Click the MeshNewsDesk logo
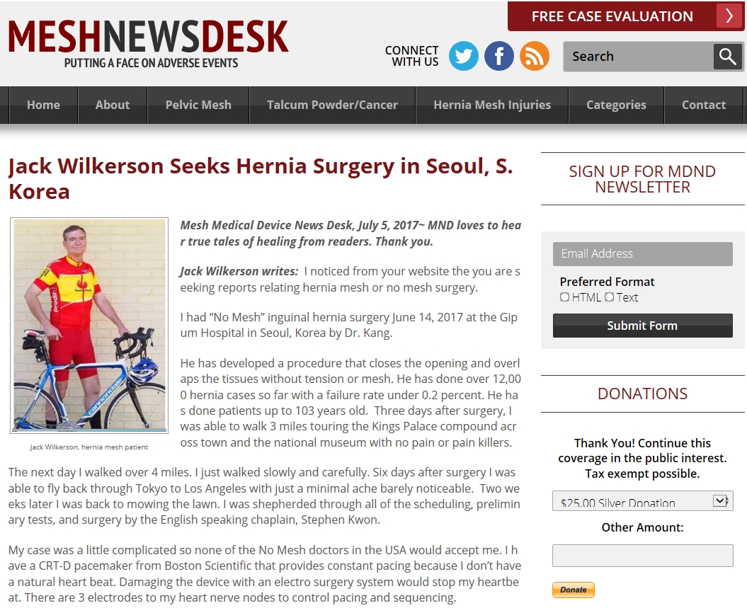 point(148,44)
